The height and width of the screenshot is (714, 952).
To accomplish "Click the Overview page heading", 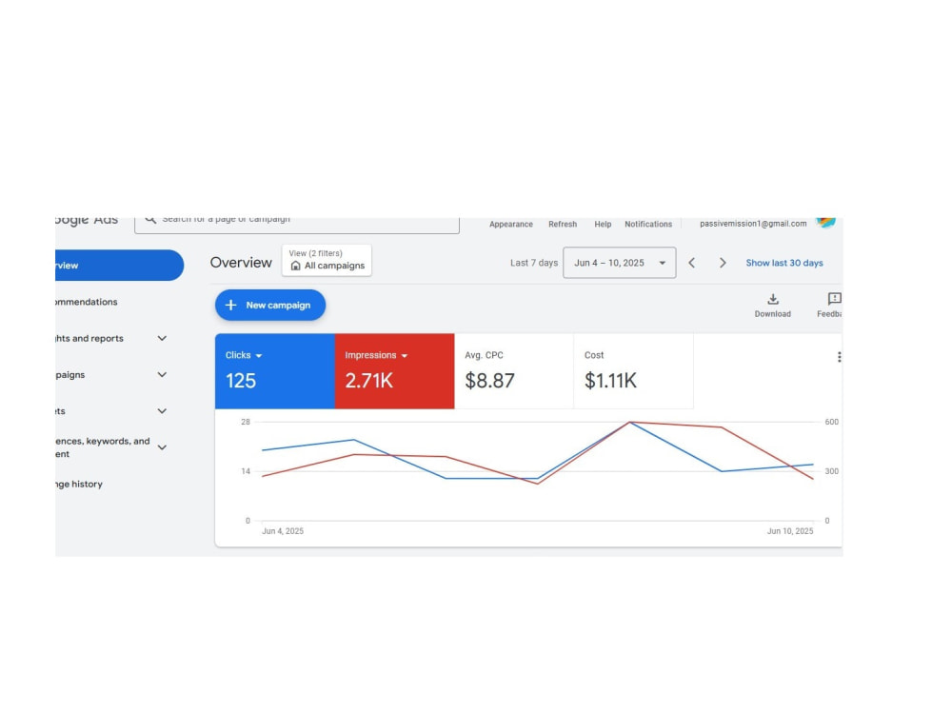I will pos(241,263).
